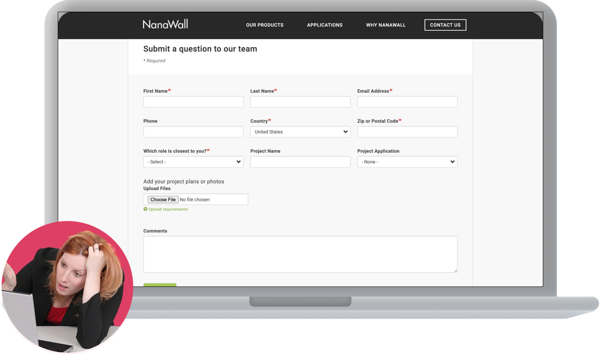Click inside the Comments text area
Viewport: 599px width, 356px height.
pyautogui.click(x=300, y=254)
